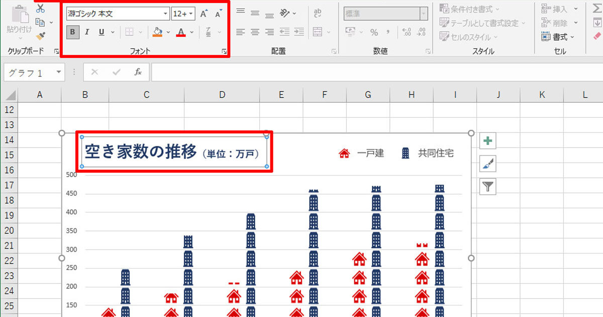Click the increase decimal icon
This screenshot has height=317, width=603.
tap(407, 32)
